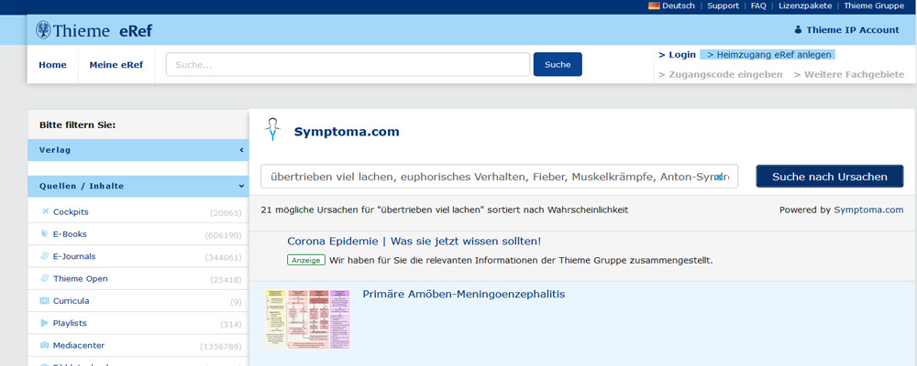Click the Playlists play icon
The image size is (917, 366).
(x=45, y=323)
